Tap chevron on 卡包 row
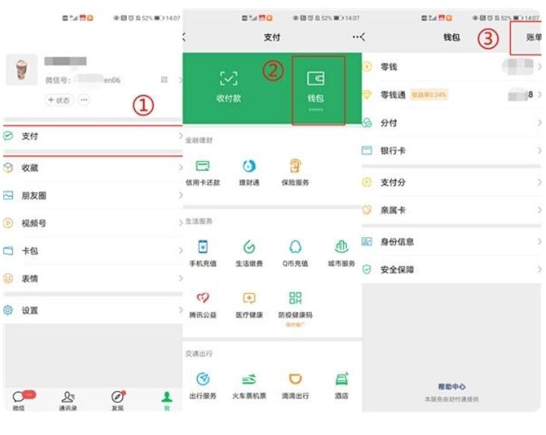This screenshot has height=435, width=546. tap(181, 251)
